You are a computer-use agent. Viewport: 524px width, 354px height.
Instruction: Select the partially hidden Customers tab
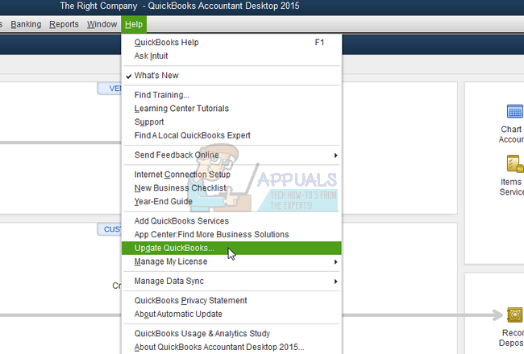pyautogui.click(x=110, y=229)
